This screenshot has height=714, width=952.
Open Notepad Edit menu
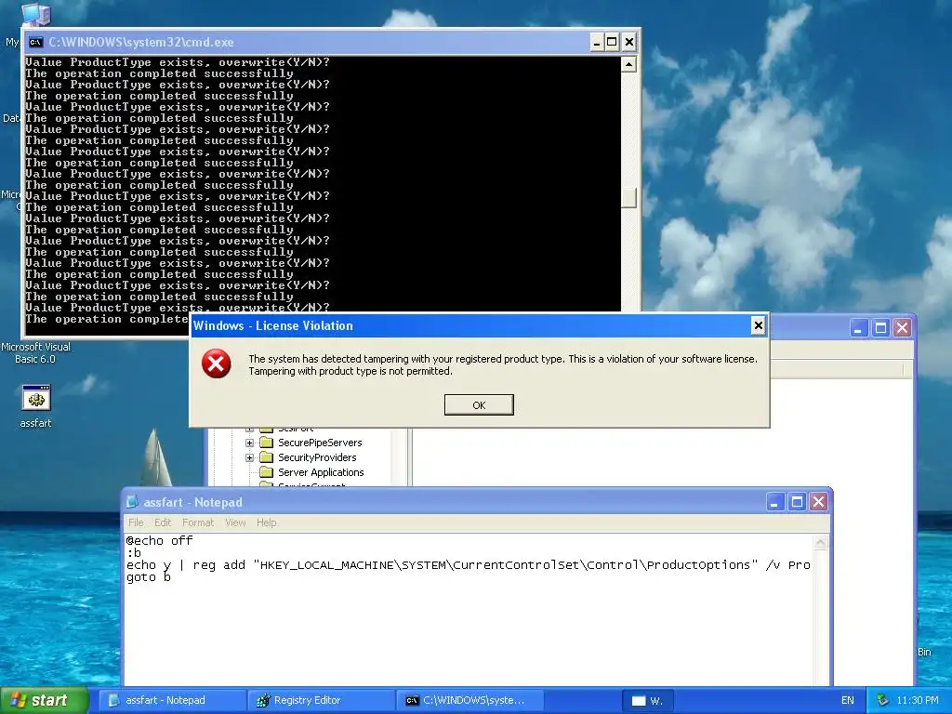coord(162,522)
